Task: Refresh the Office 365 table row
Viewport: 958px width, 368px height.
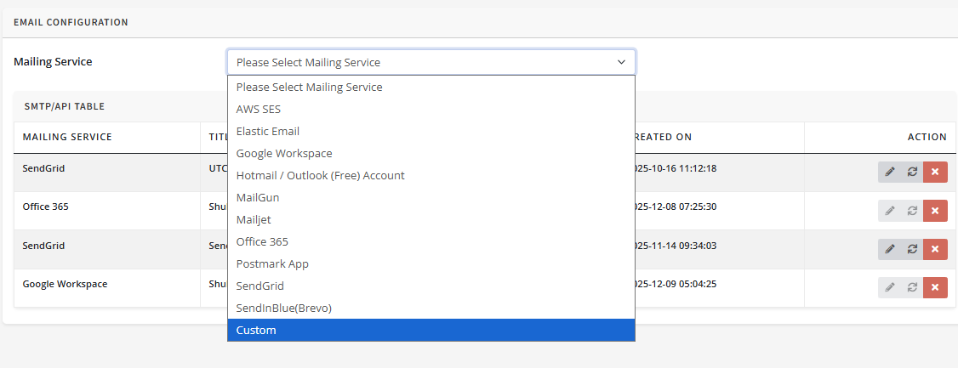Action: point(912,211)
